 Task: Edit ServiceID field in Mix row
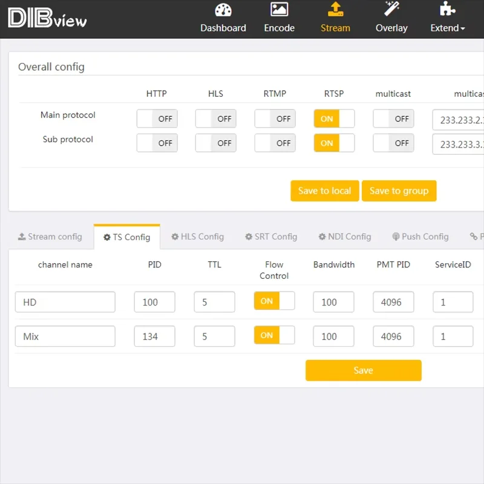click(x=453, y=336)
